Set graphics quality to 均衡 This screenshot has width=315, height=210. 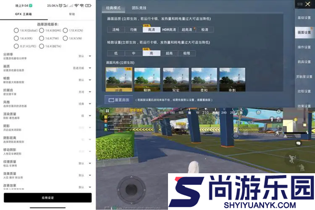pos(133,29)
